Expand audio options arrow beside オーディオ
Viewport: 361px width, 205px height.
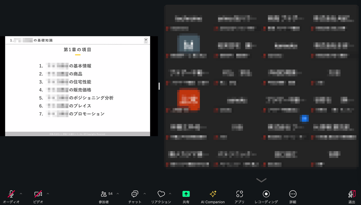click(x=21, y=194)
